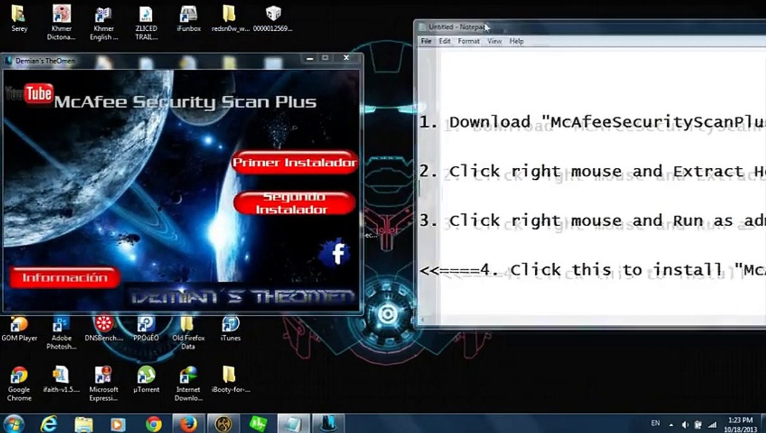Open the View menu in Notepad

[x=494, y=41]
